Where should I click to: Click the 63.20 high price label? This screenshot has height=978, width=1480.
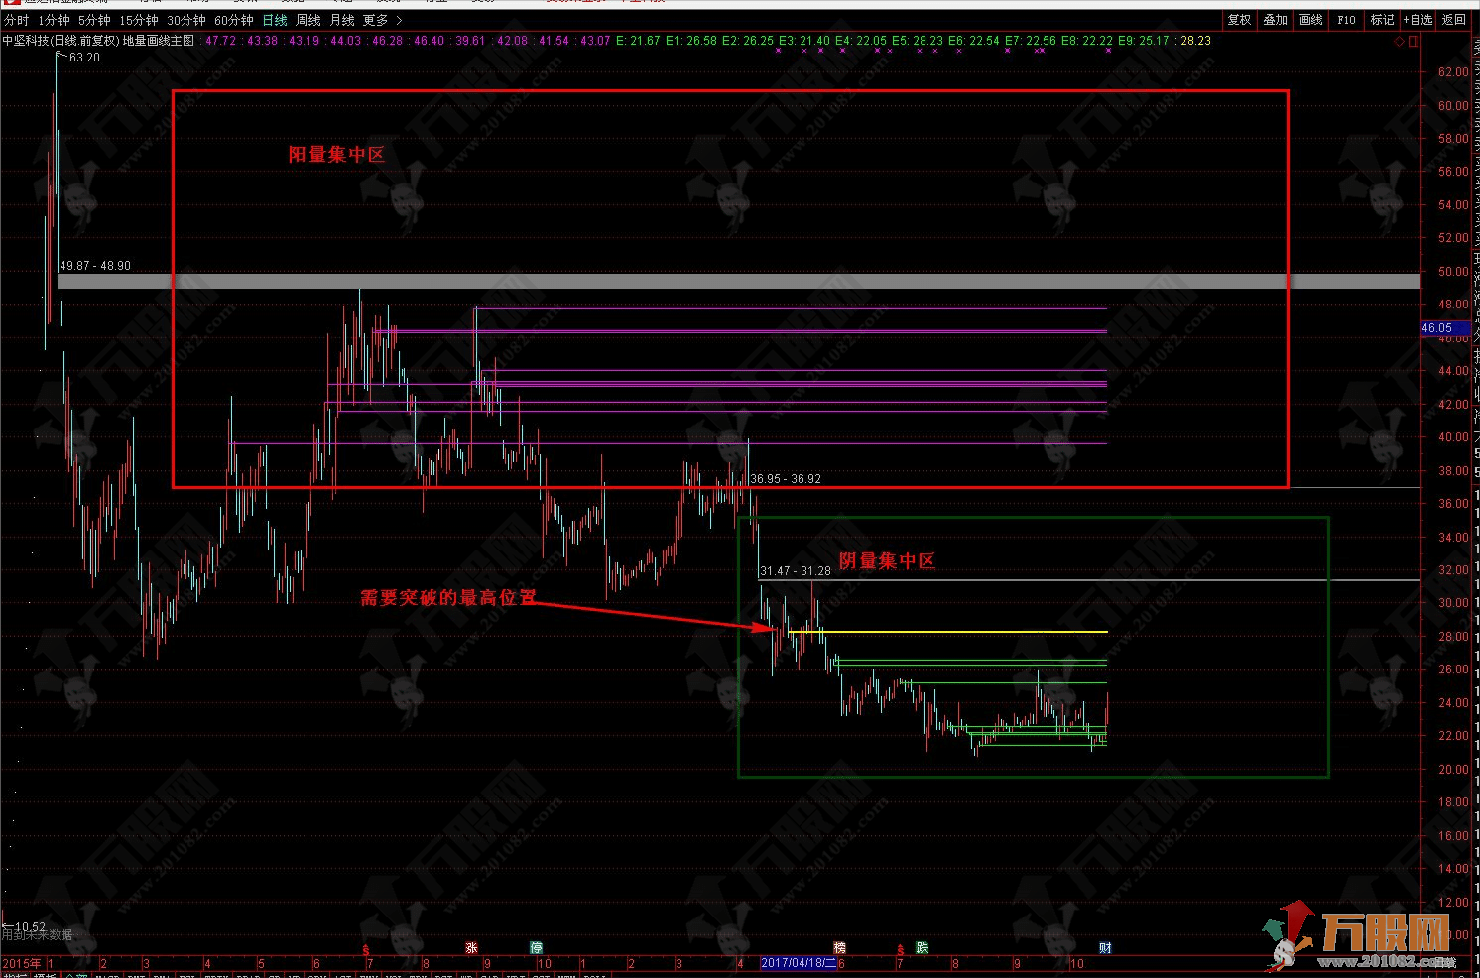point(84,58)
